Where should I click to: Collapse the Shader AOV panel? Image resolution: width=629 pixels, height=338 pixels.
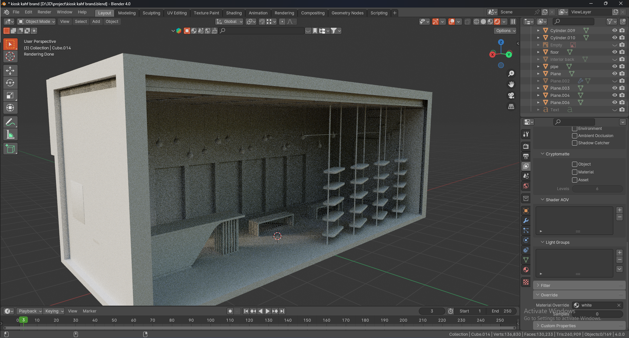point(543,200)
